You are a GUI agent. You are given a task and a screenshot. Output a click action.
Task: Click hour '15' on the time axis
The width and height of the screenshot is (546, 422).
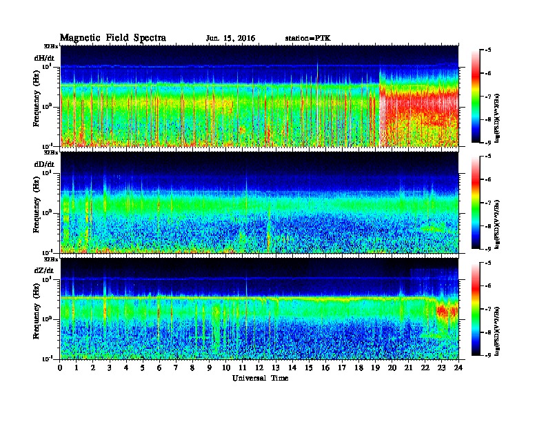click(310, 368)
